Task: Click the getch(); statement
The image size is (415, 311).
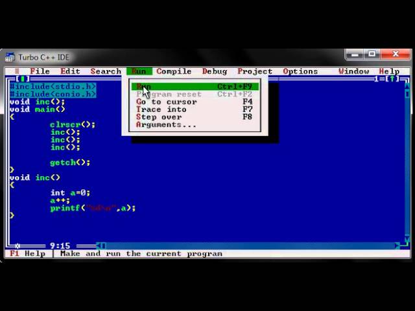Action: (x=70, y=163)
